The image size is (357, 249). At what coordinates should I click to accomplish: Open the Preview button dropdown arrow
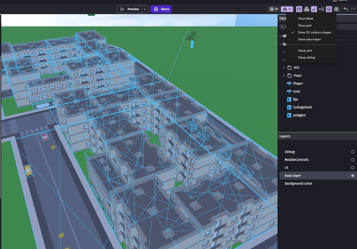coord(145,9)
